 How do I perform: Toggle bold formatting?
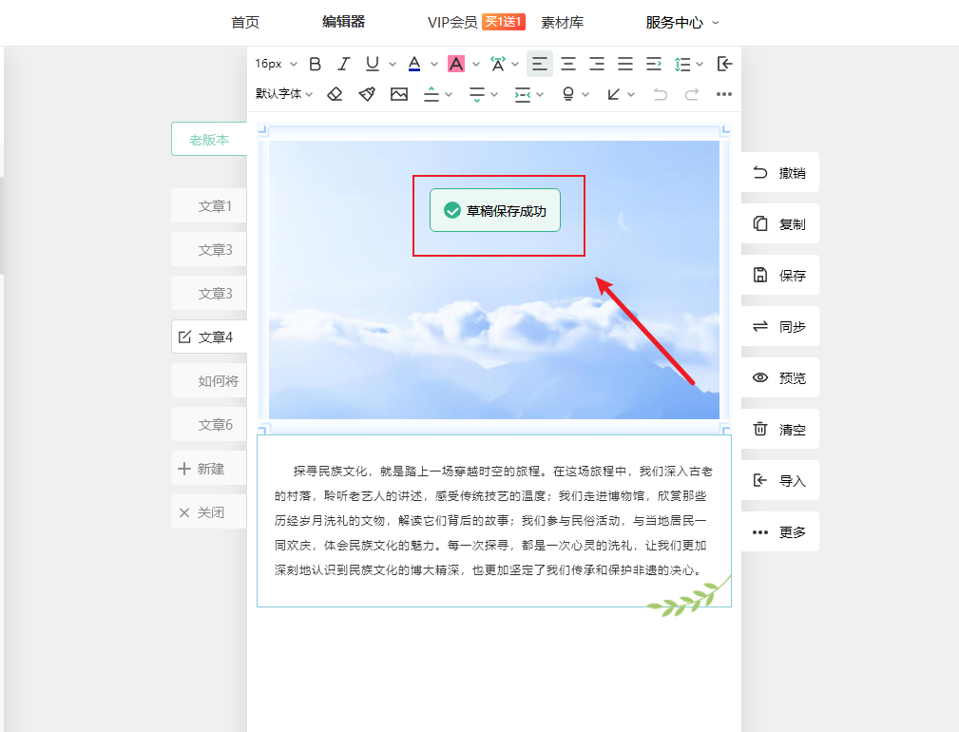315,64
